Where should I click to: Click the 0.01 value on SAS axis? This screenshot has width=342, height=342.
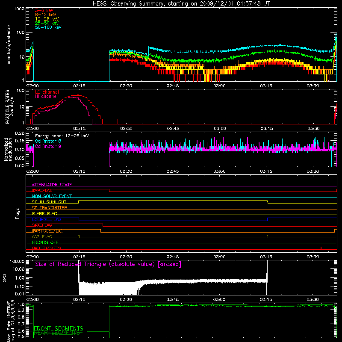point(20,294)
